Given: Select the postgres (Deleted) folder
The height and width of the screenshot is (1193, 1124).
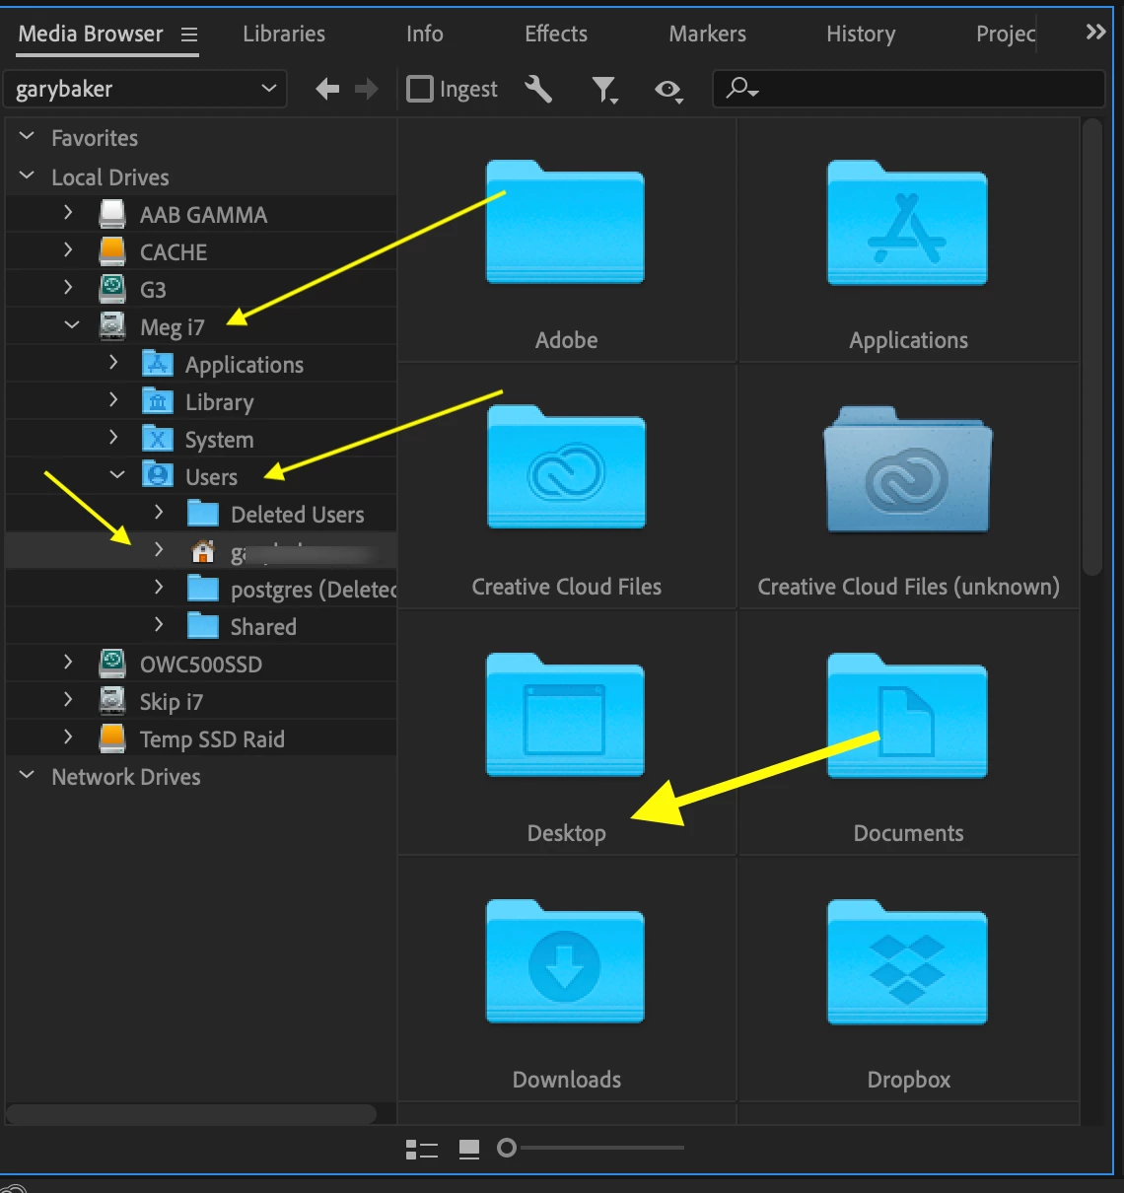Looking at the screenshot, I should click(201, 590).
